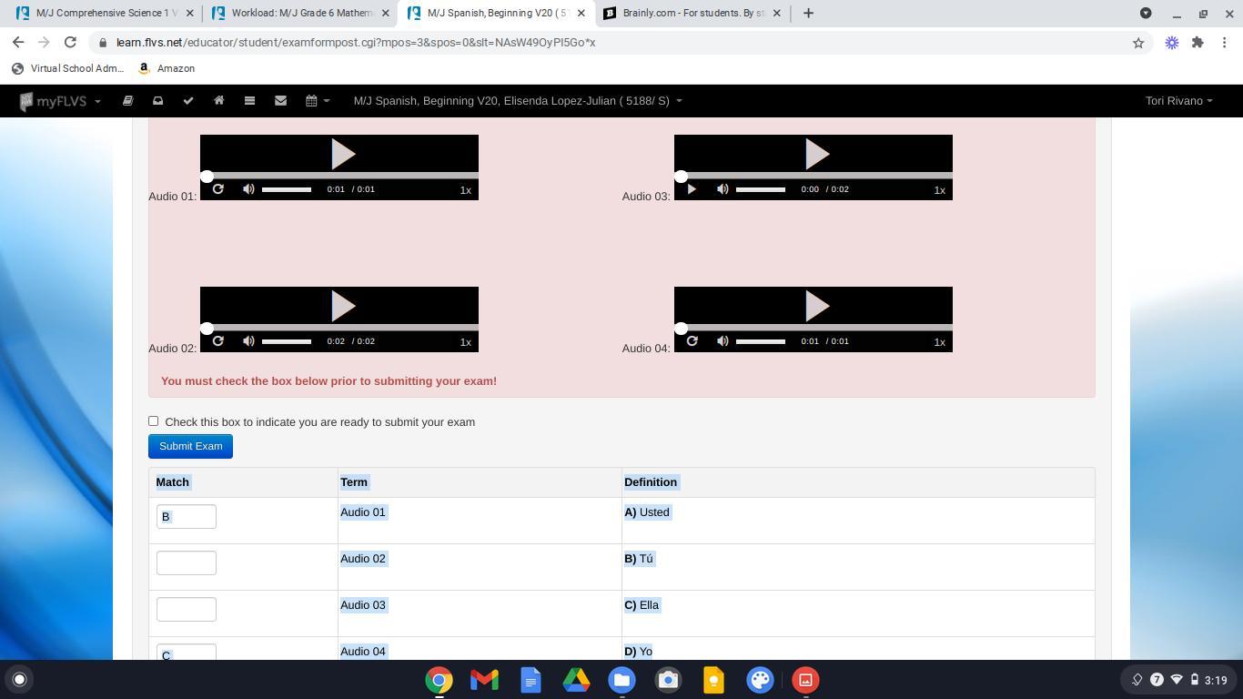Replay Audio 02 using the small replay icon
Image resolution: width=1243 pixels, height=699 pixels.
217,341
